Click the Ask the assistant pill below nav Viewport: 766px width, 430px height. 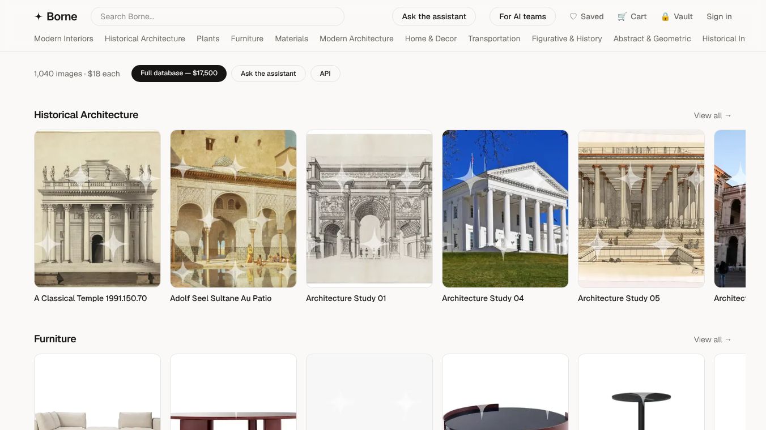pos(269,74)
